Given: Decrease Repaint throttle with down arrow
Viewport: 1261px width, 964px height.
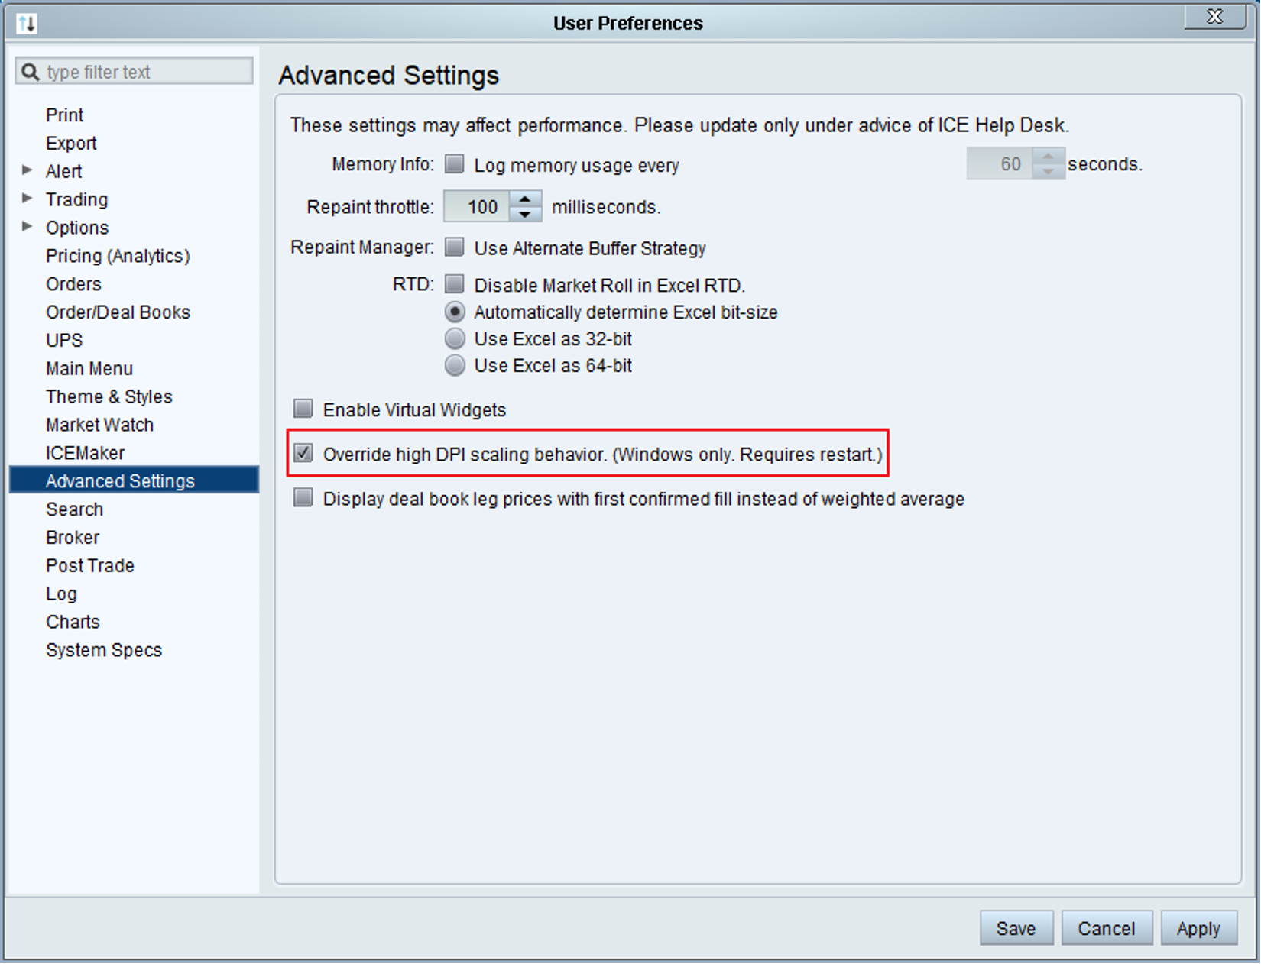Looking at the screenshot, I should tap(525, 215).
